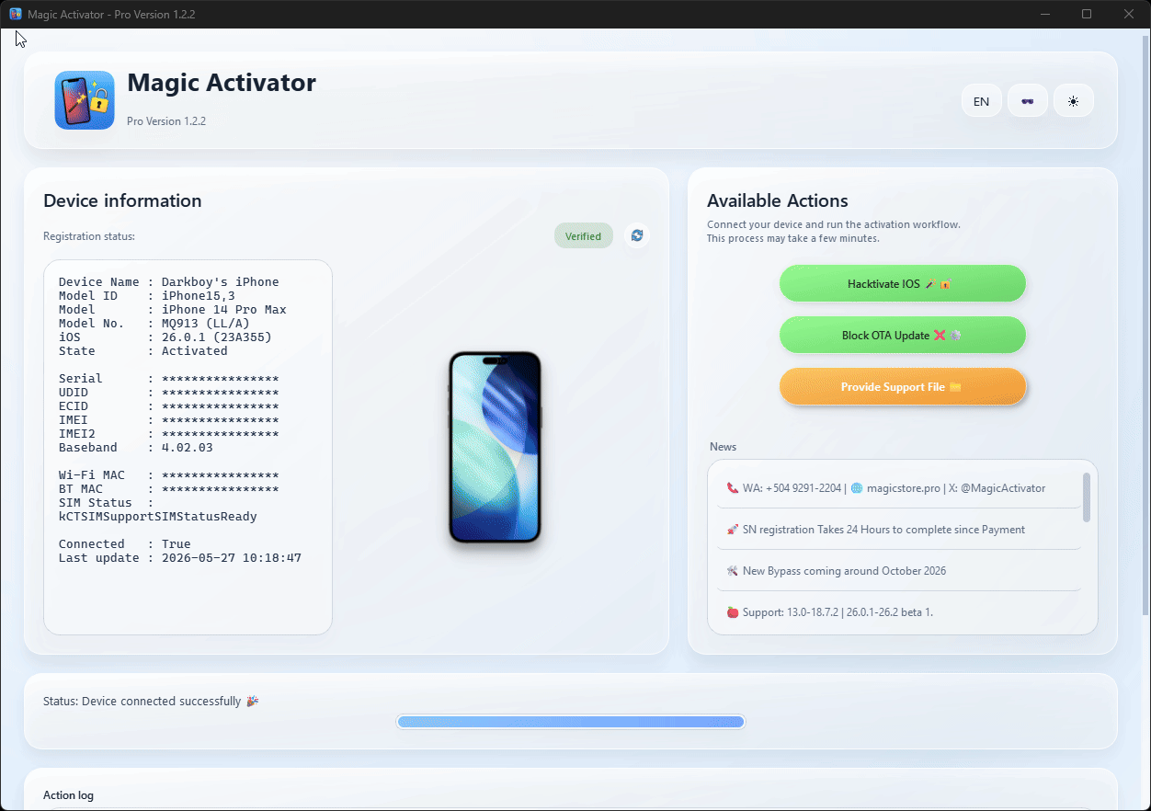Viewport: 1151px width, 811px height.
Task: Open the EN language selector
Action: pos(981,101)
